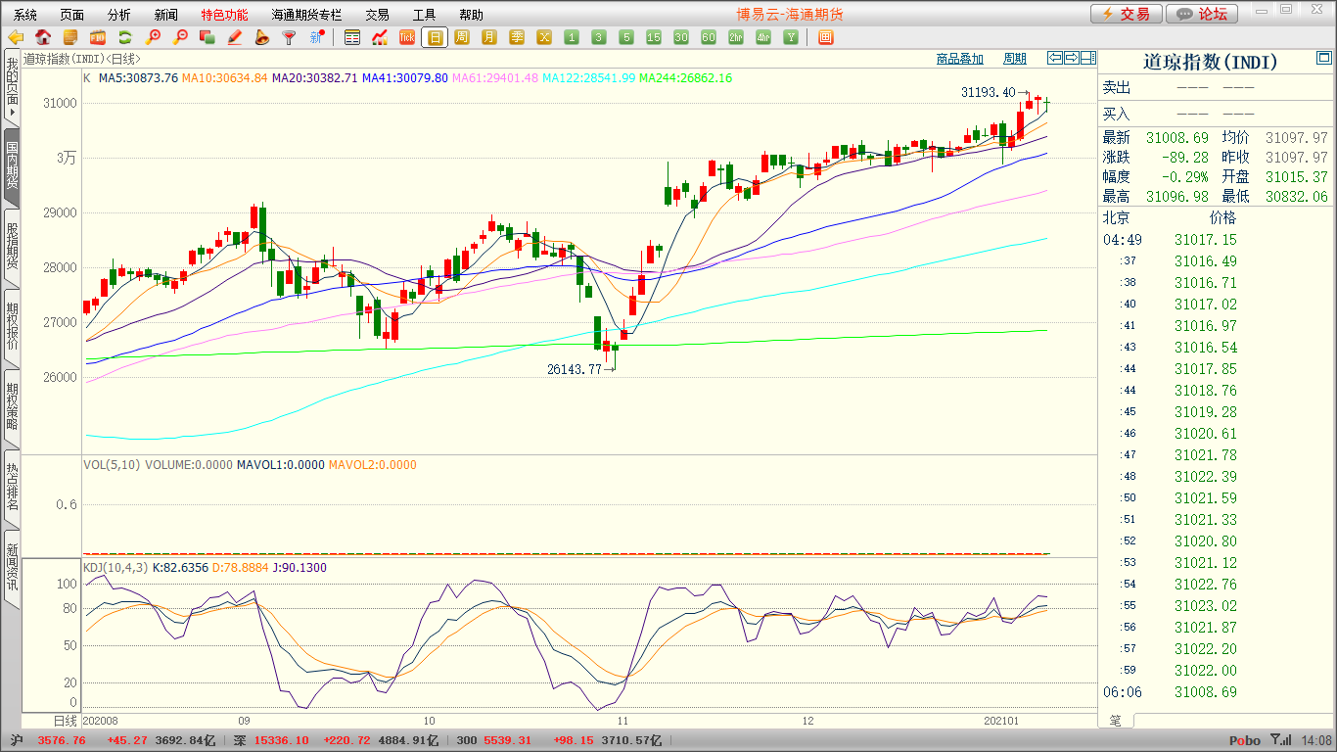Click the orange 交易 trade button
This screenshot has height=752, width=1337.
1127,14
